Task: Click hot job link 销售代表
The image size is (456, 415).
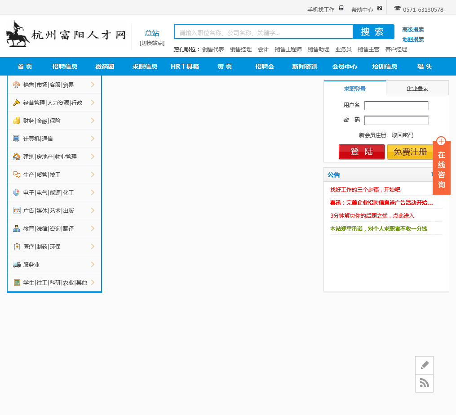Action: [213, 49]
